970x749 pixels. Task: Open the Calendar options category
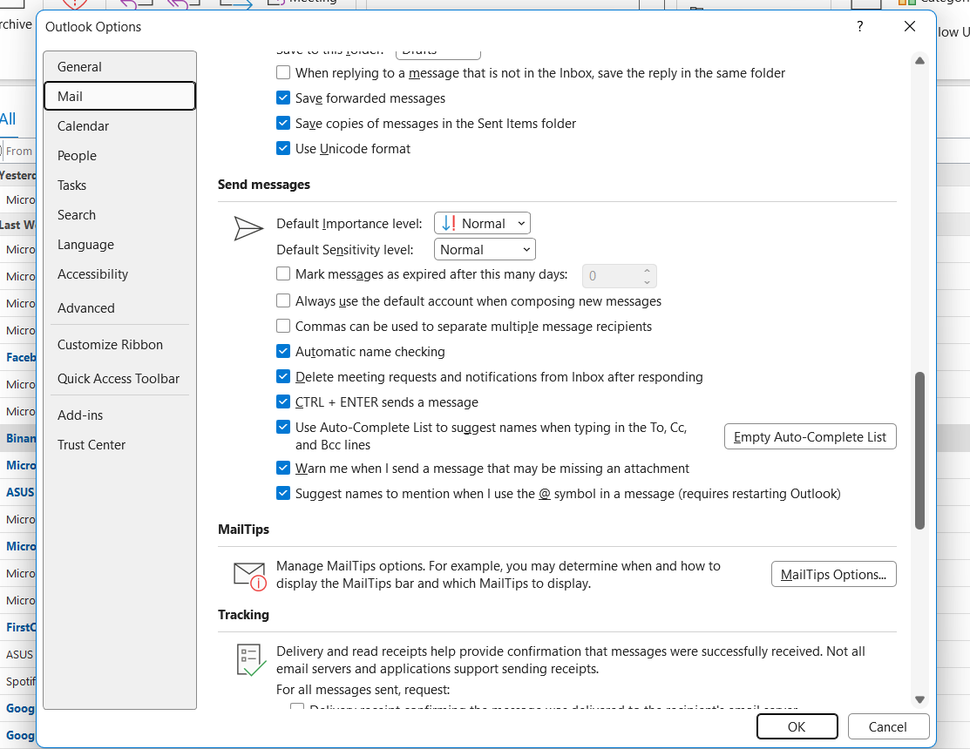(x=120, y=126)
